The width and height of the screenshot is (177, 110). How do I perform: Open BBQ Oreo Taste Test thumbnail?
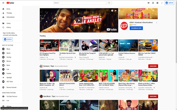pos(148,45)
